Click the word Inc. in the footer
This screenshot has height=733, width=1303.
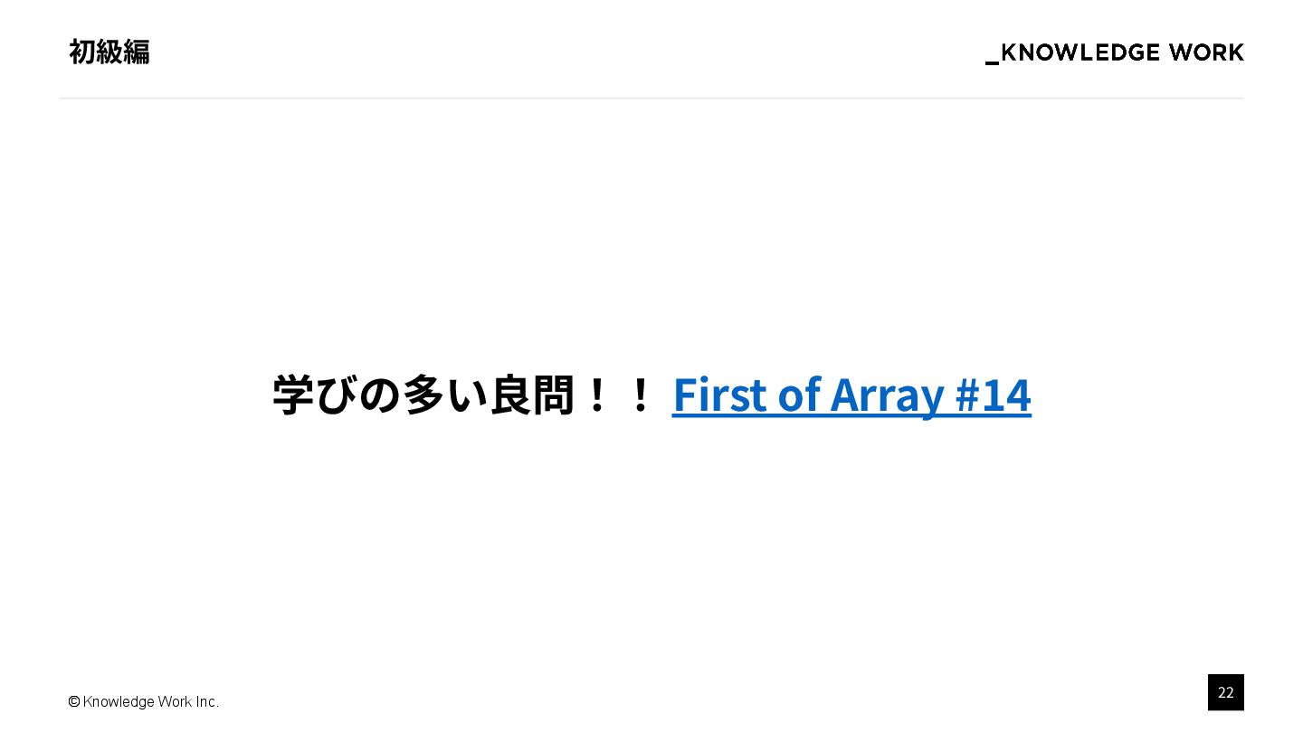pyautogui.click(x=207, y=701)
